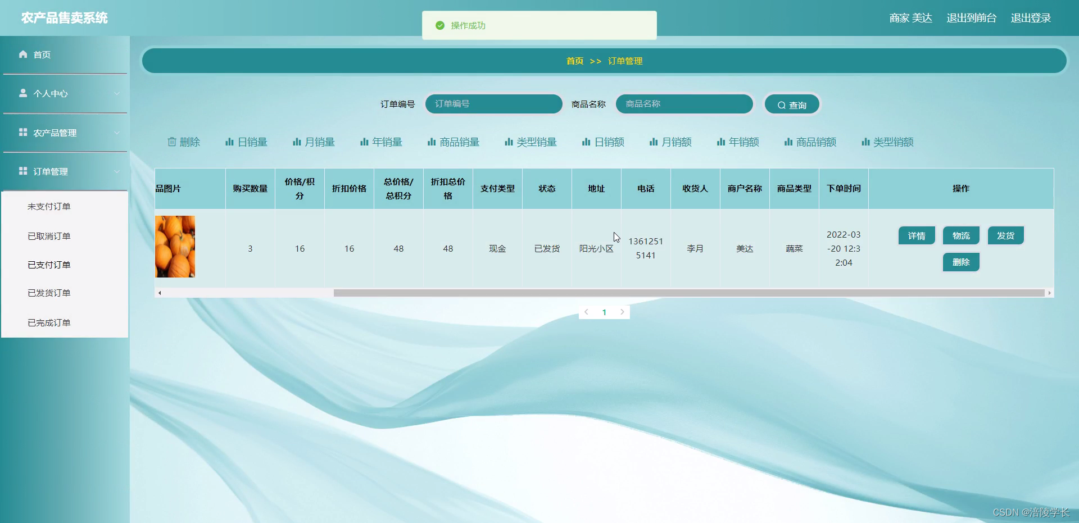
Task: Click the magnifier icon in 查询 button
Action: (781, 105)
